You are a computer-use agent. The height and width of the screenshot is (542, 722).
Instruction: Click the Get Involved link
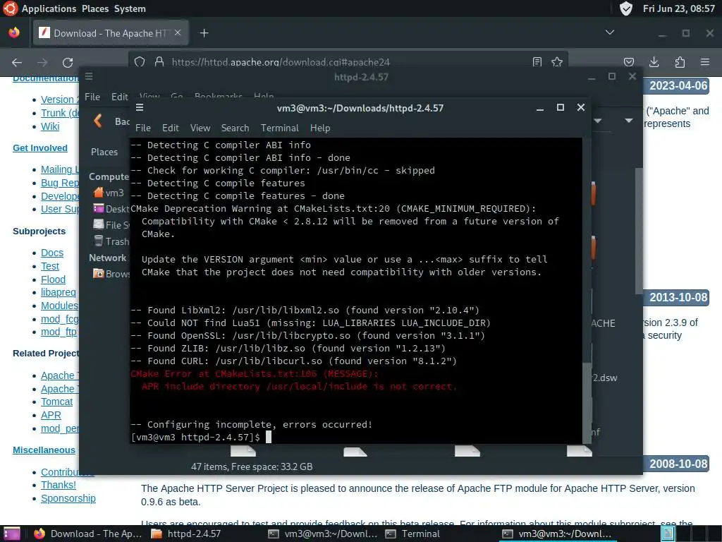click(x=40, y=148)
